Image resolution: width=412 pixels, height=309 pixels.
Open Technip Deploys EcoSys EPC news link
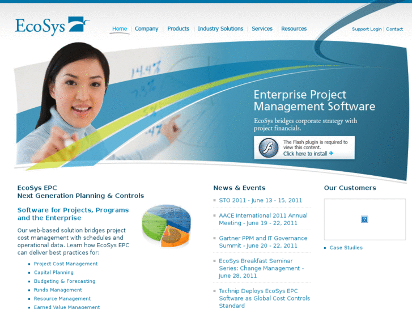click(x=264, y=298)
